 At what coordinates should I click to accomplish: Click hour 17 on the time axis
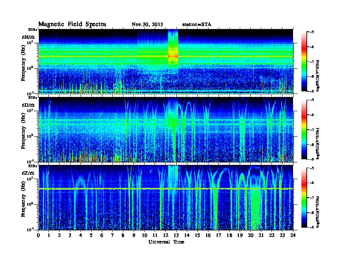tap(219, 236)
